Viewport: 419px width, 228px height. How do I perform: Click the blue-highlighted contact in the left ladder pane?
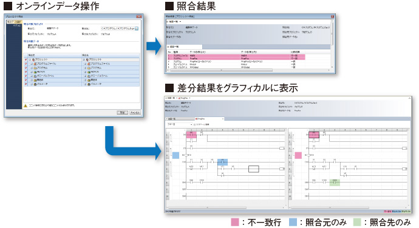point(222,162)
